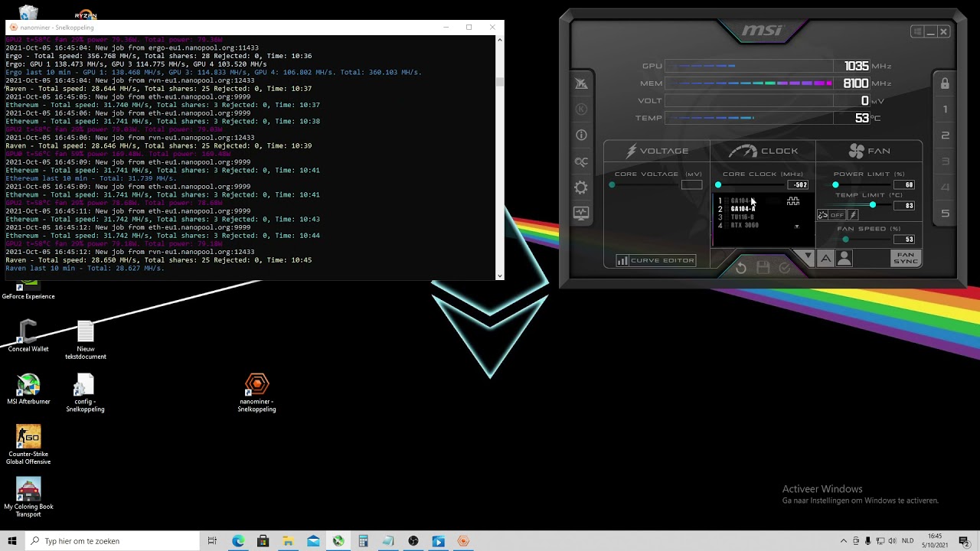
Task: Open Calculator from the taskbar
Action: click(x=363, y=541)
